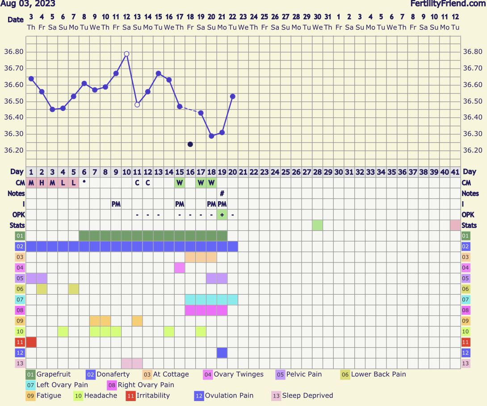The image size is (487, 406).
Task: Select the blue Ovulation Pain square in row 12
Action: point(222,353)
